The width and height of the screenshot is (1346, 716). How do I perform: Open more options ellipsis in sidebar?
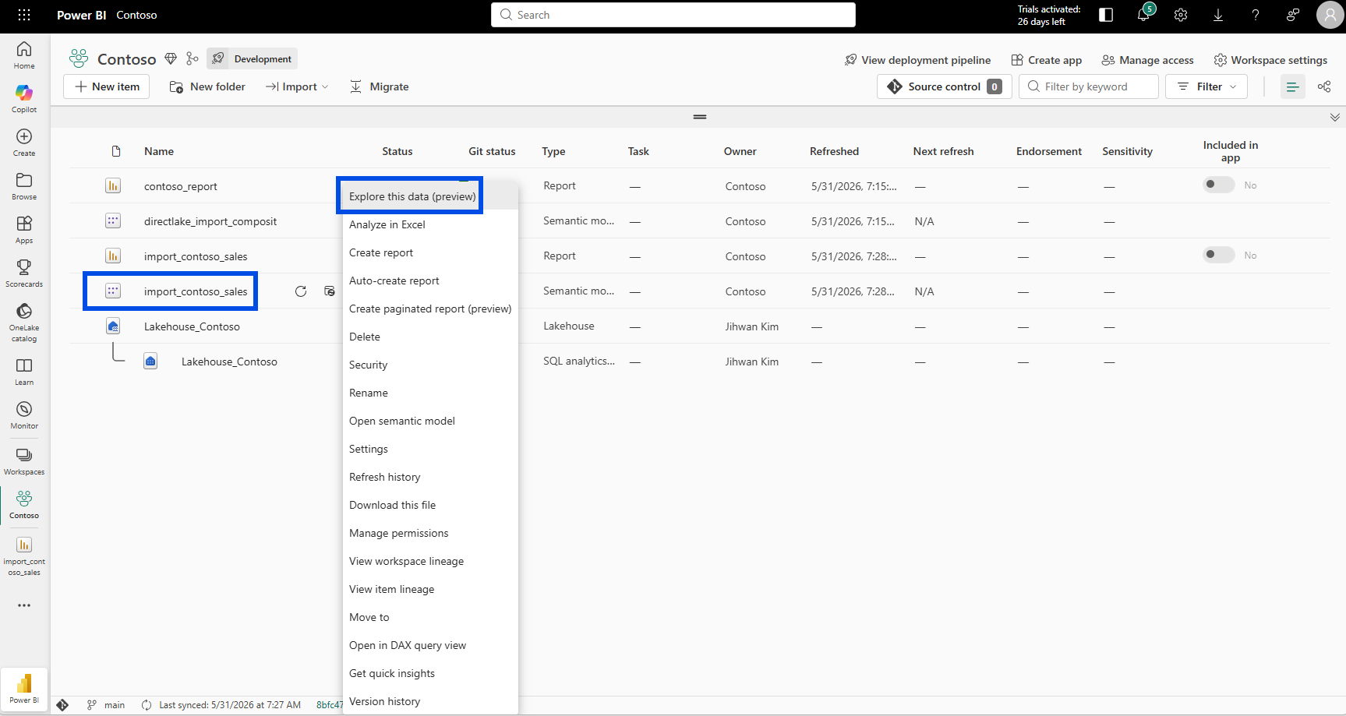pos(24,605)
